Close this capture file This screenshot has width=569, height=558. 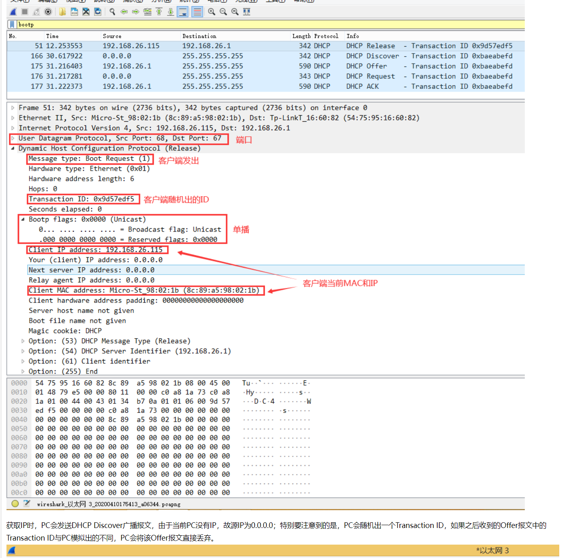[86, 12]
